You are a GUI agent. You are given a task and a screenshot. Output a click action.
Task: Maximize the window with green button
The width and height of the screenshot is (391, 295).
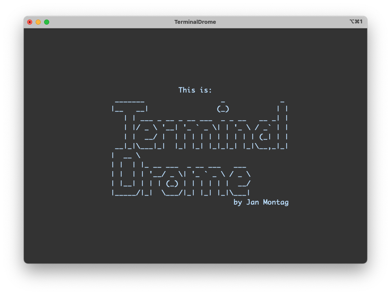tap(47, 22)
